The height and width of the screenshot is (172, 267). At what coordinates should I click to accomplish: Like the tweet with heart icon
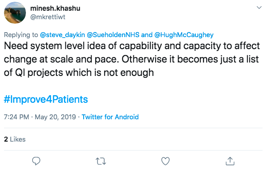[x=165, y=161]
